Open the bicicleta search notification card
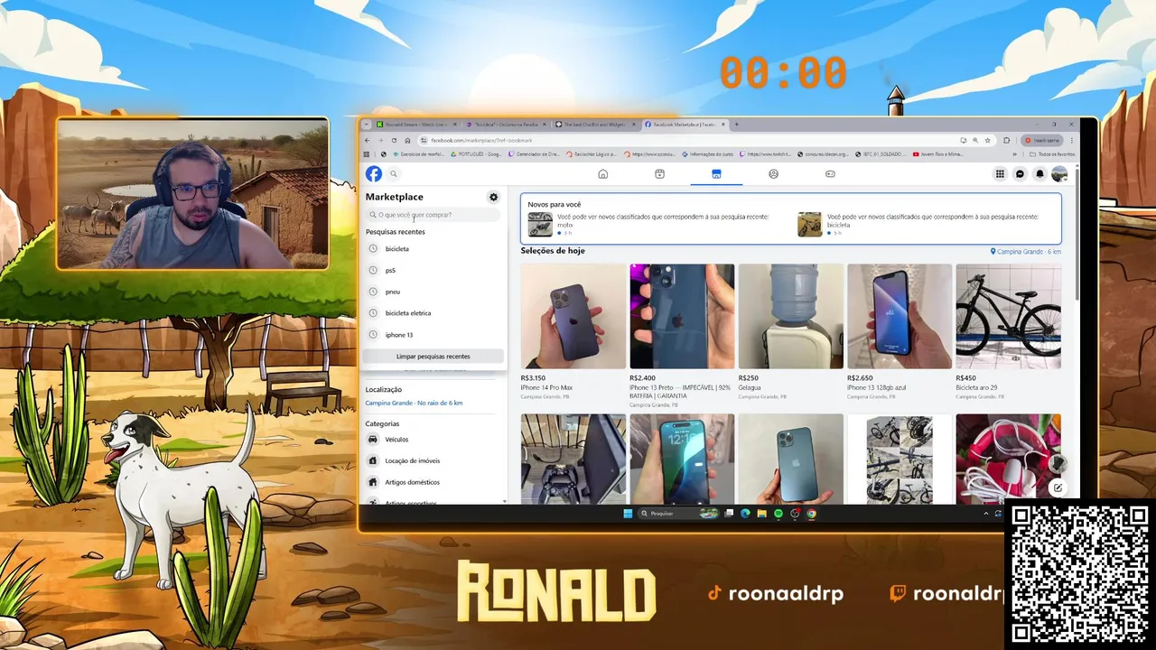This screenshot has height=650, width=1156. click(928, 224)
